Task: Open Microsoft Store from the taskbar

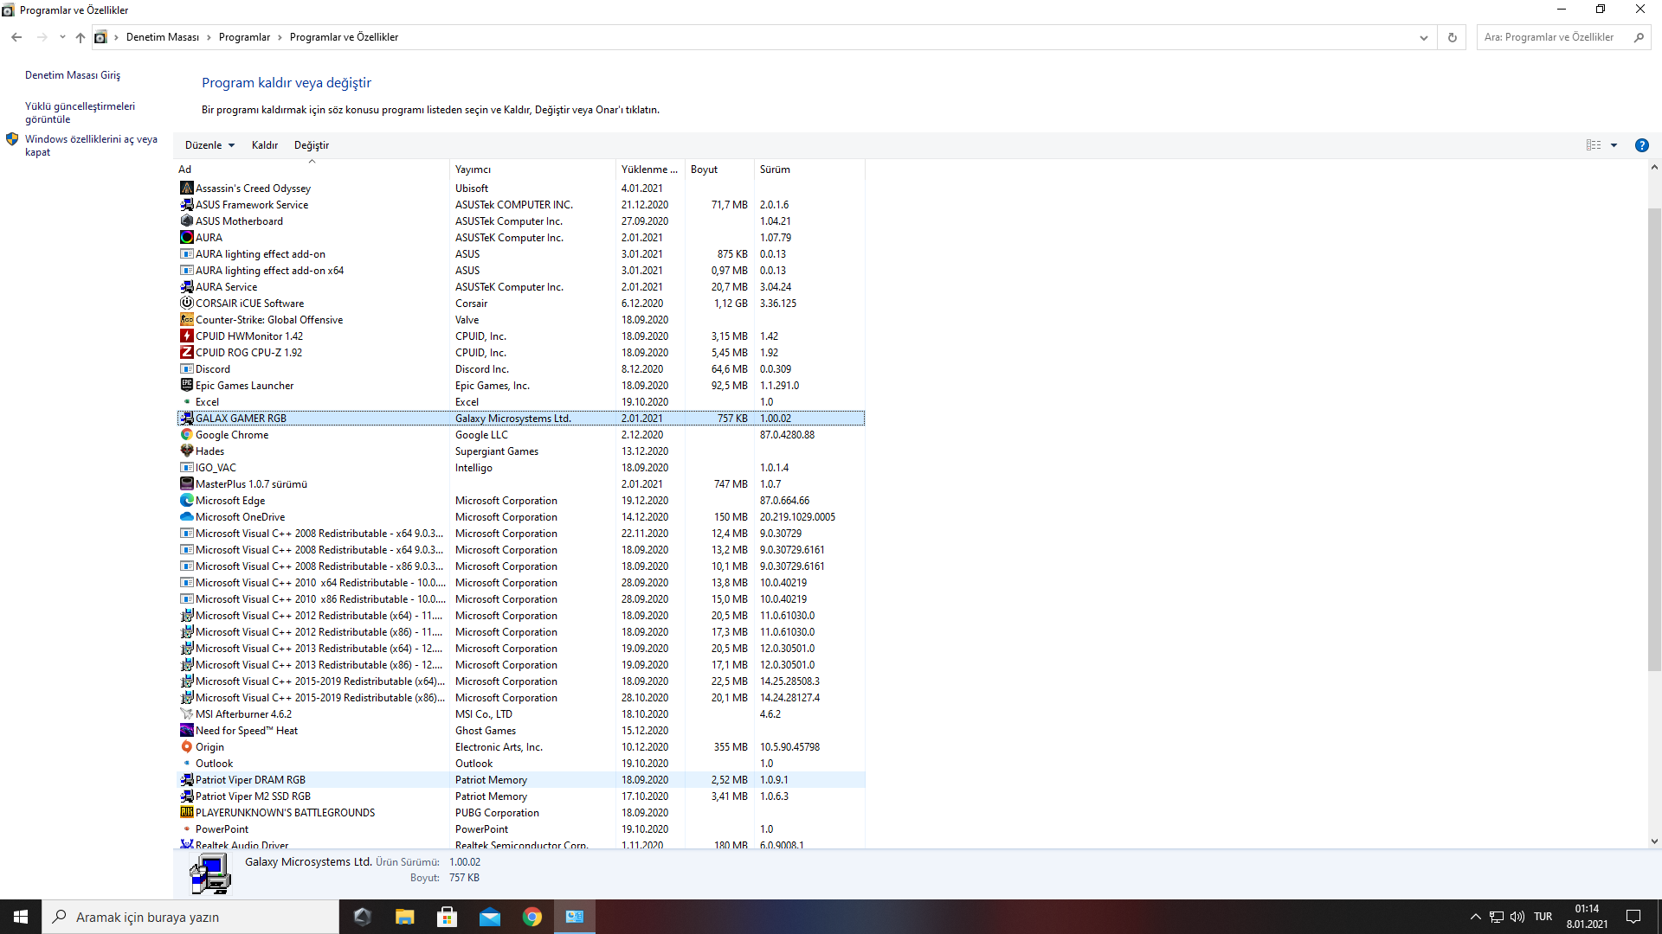Action: click(x=447, y=917)
